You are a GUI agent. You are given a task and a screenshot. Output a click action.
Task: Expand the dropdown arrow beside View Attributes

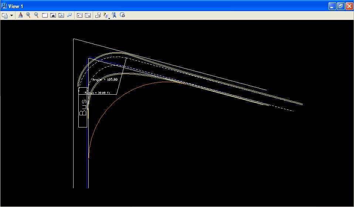11,15
